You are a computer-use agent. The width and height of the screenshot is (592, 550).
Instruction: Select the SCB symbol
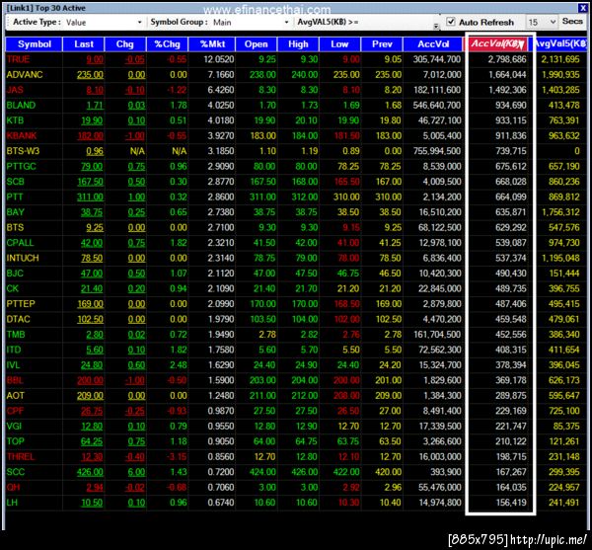pos(16,182)
